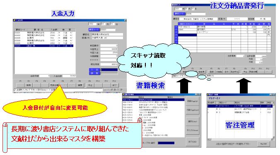The height and width of the screenshot is (155, 280).
Task: Click the 入金処理 window title icon
Action: click(14, 20)
